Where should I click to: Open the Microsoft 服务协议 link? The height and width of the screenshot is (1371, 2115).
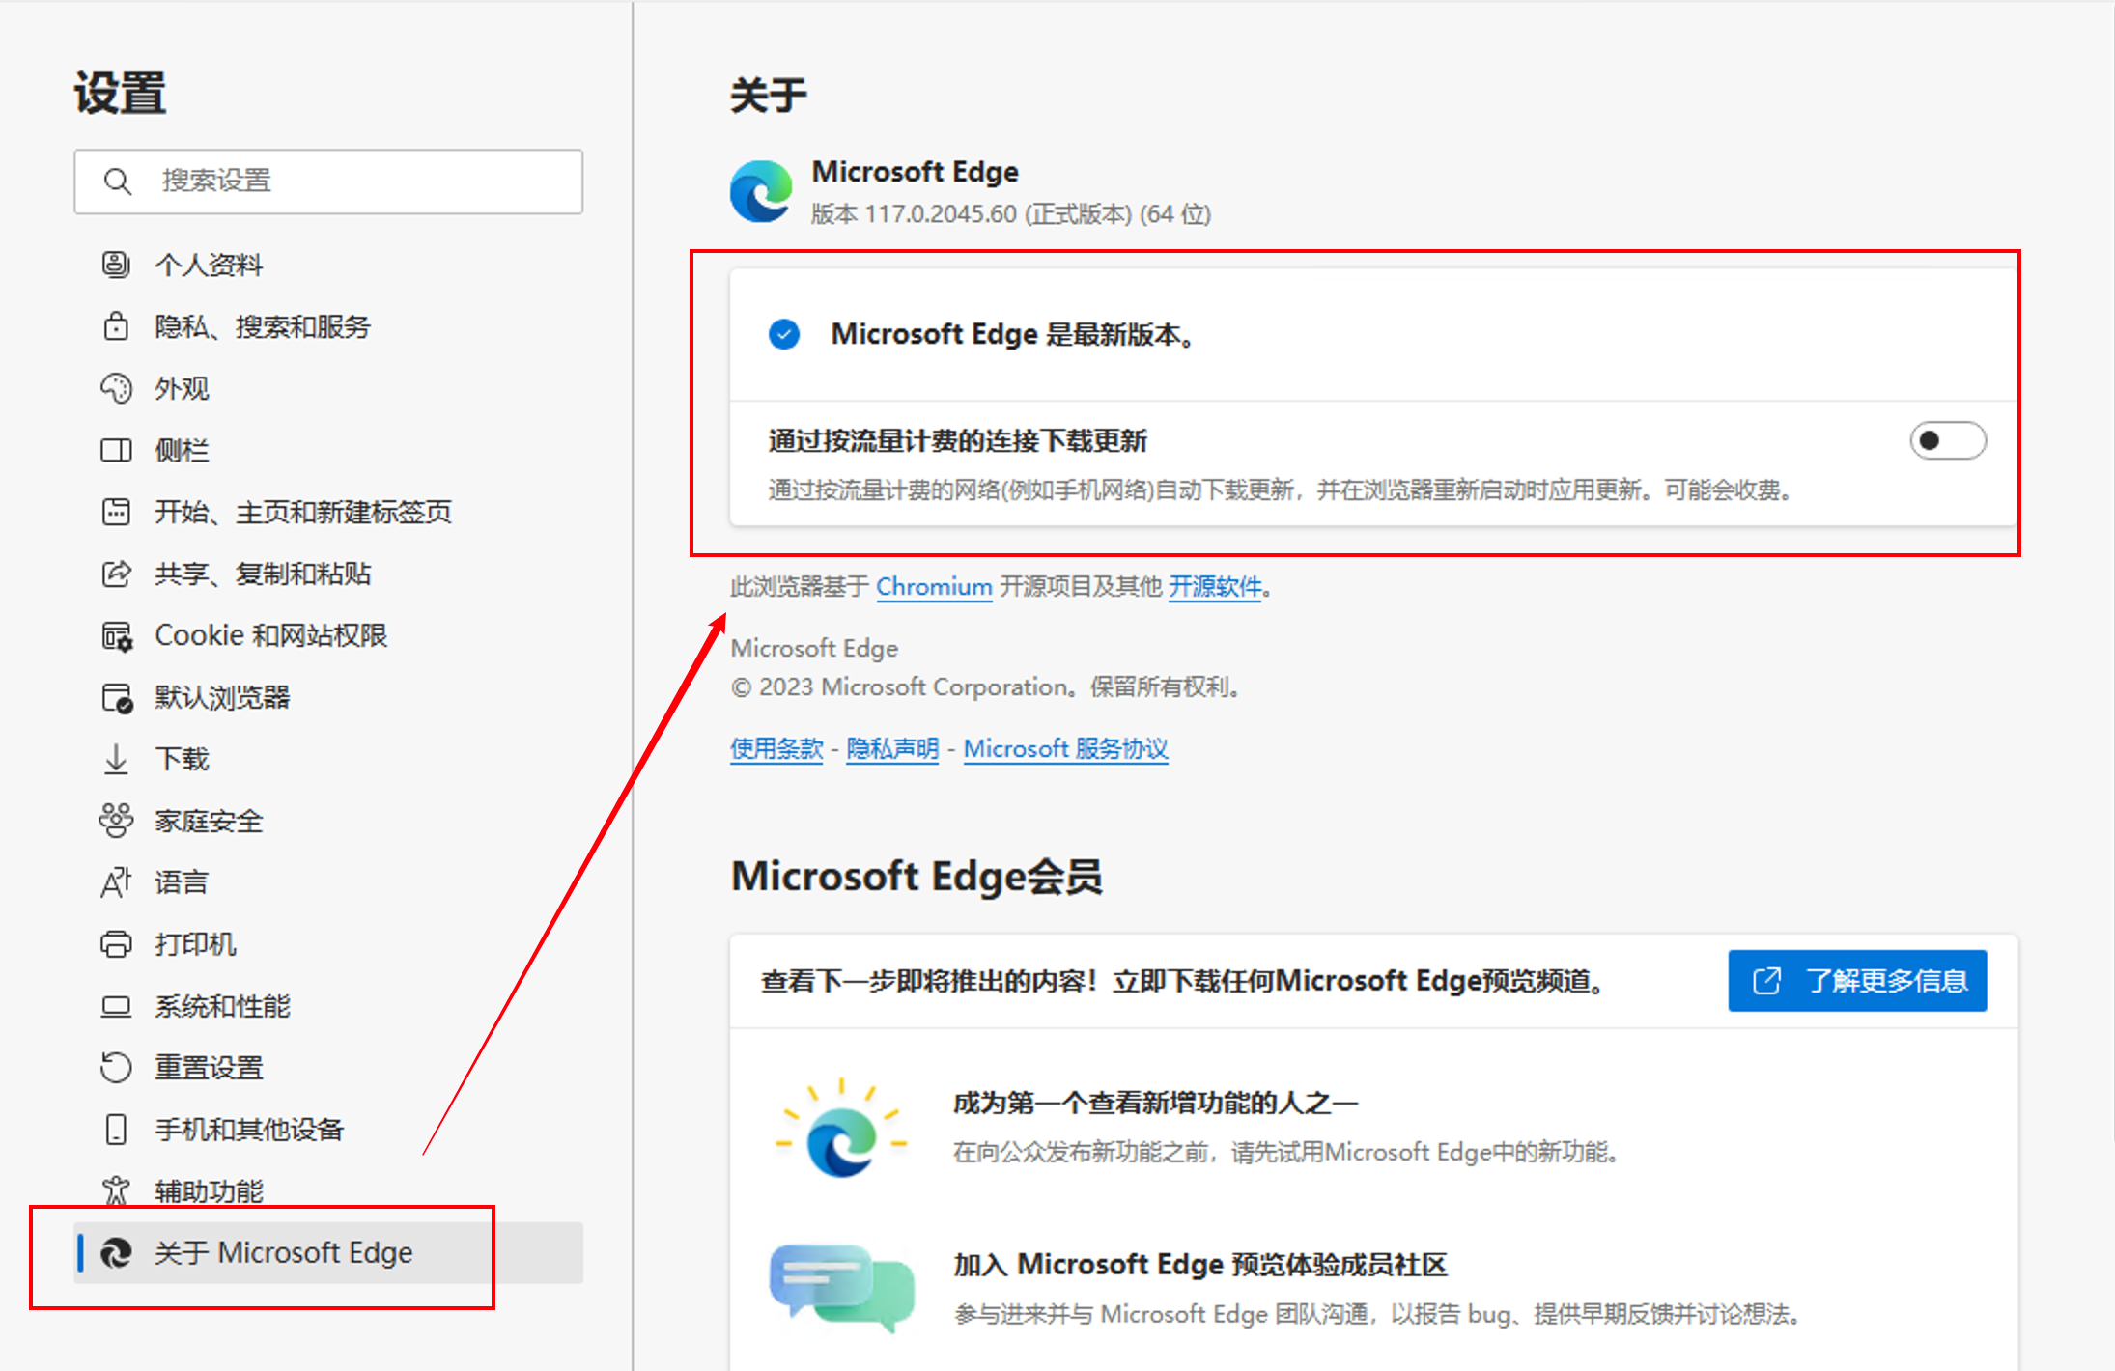click(x=1066, y=749)
